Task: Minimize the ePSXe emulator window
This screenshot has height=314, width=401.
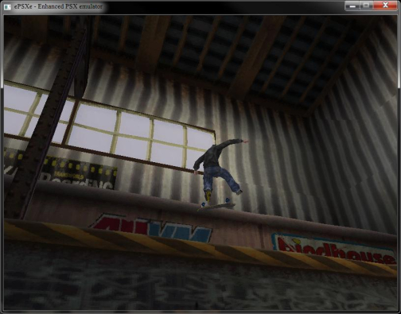Action: point(352,6)
